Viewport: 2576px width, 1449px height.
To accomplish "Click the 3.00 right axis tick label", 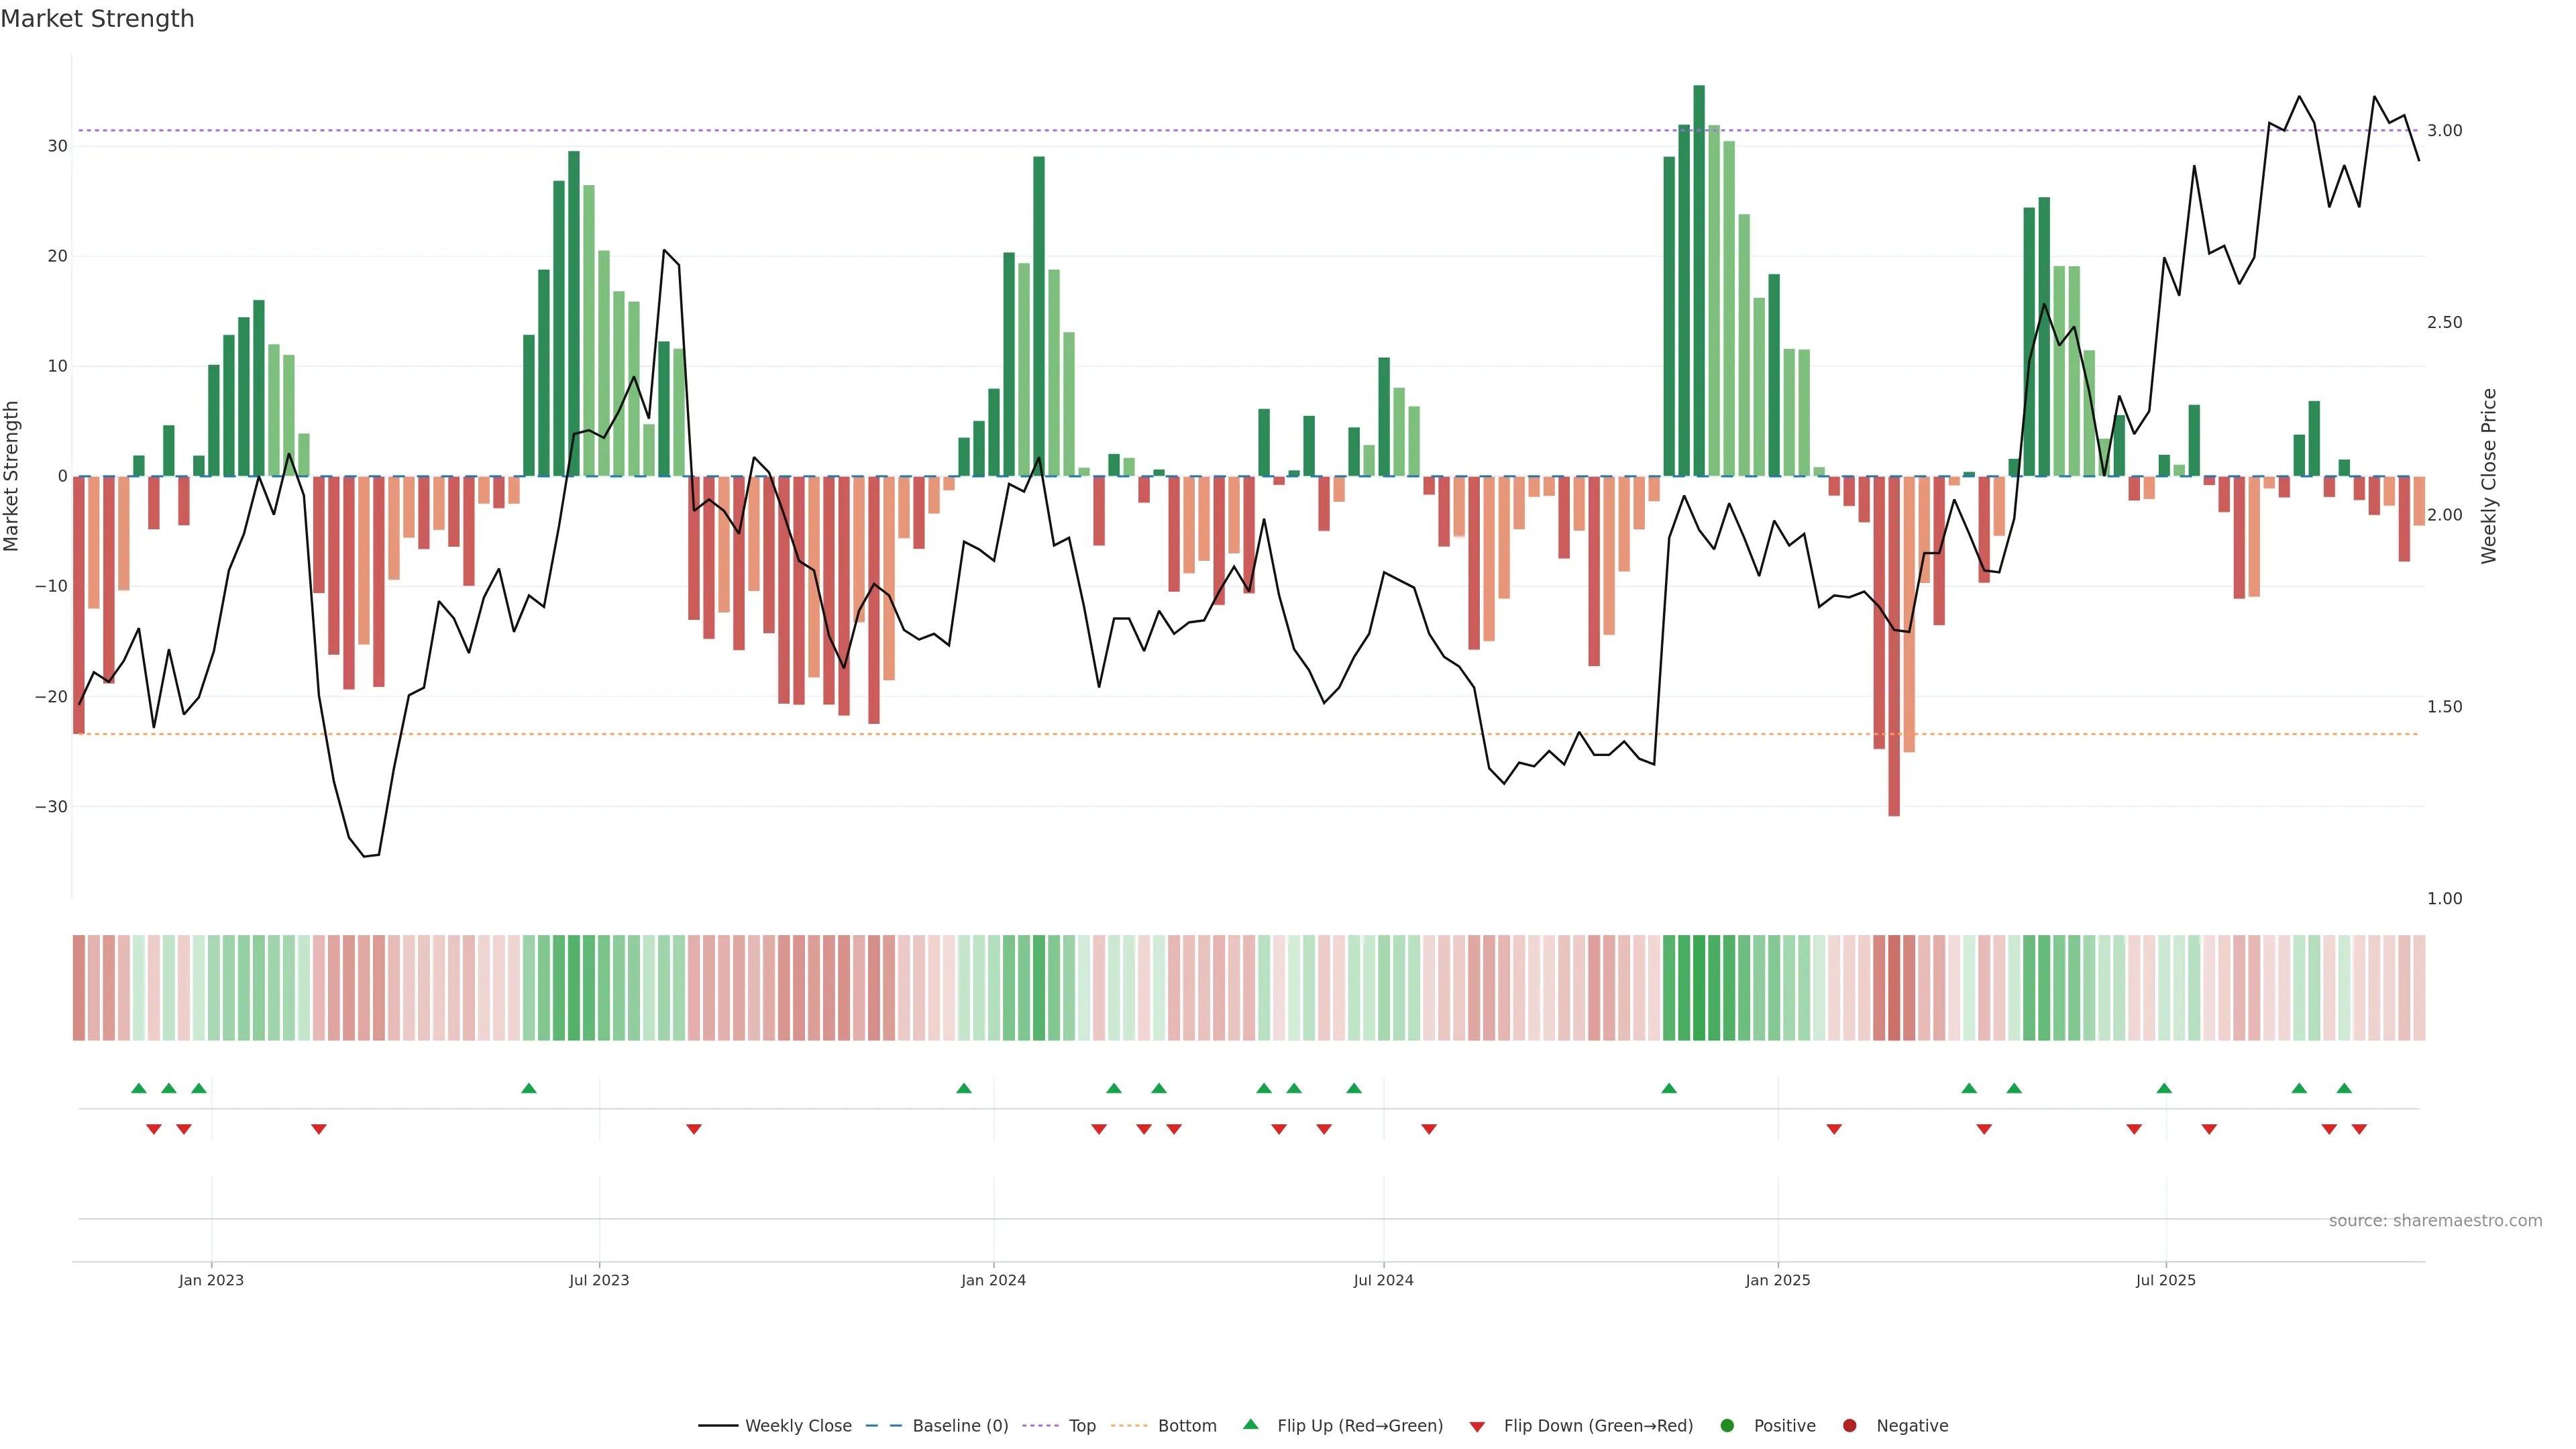I will click(x=2444, y=131).
